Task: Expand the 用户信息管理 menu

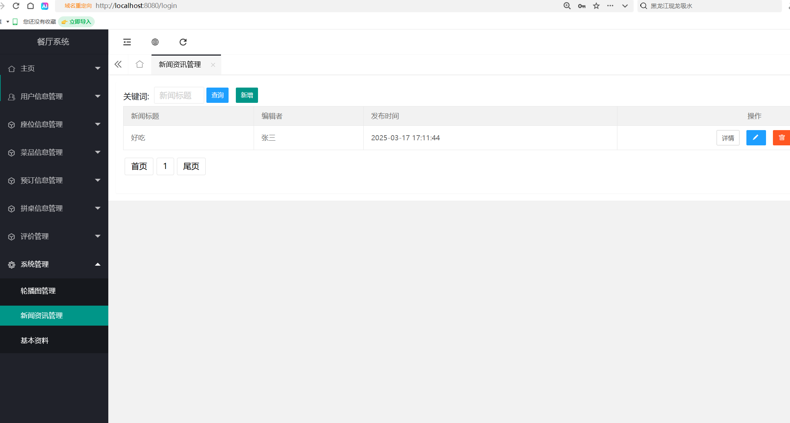Action: 54,96
